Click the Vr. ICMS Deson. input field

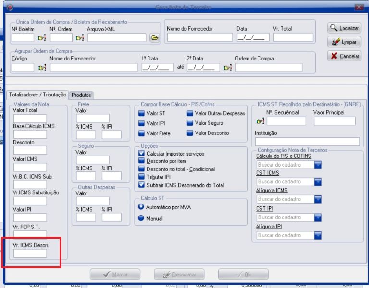30,253
